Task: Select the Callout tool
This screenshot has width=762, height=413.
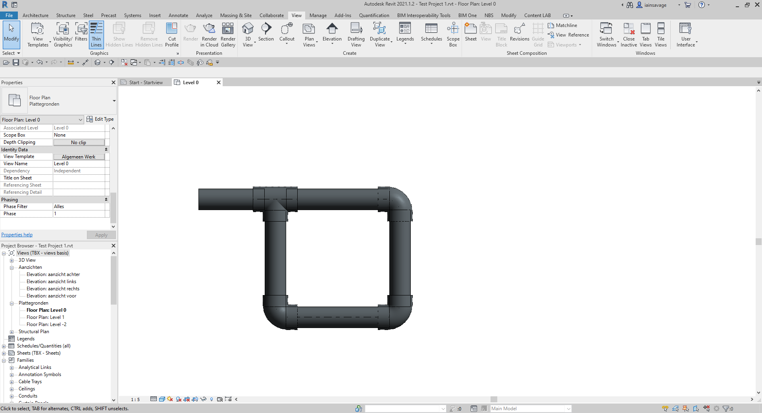Action: pos(287,32)
